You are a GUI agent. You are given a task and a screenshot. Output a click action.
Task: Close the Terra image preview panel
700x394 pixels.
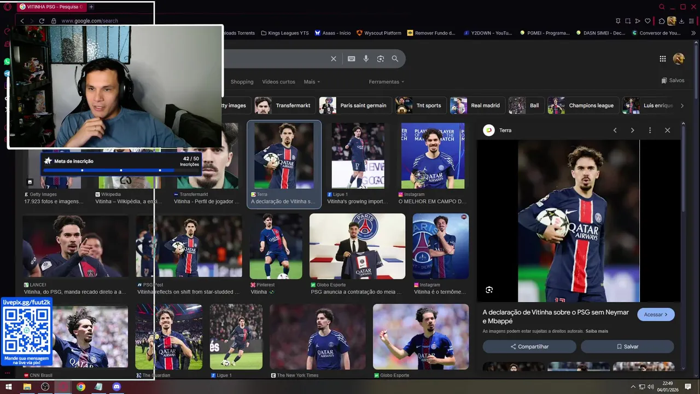[667, 130]
